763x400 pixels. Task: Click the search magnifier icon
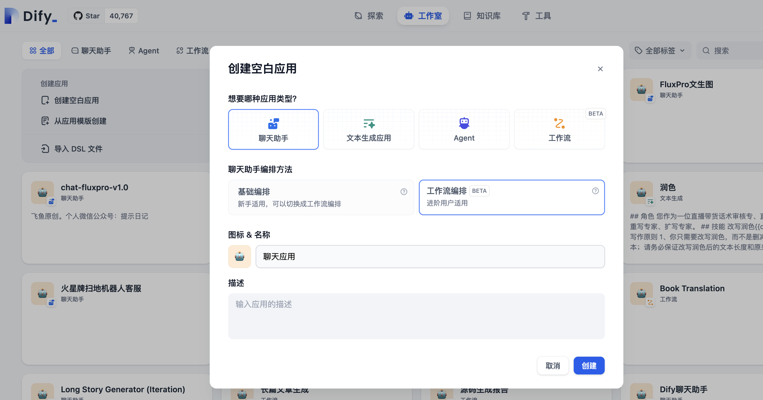[x=706, y=51]
